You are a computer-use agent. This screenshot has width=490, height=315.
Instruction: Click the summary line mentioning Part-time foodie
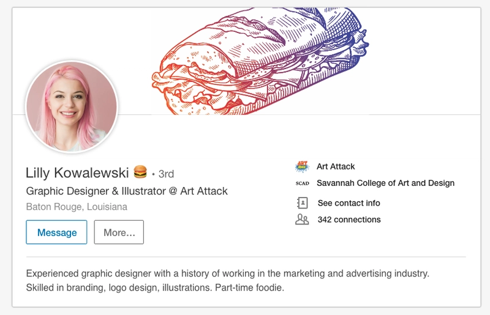[x=155, y=287]
